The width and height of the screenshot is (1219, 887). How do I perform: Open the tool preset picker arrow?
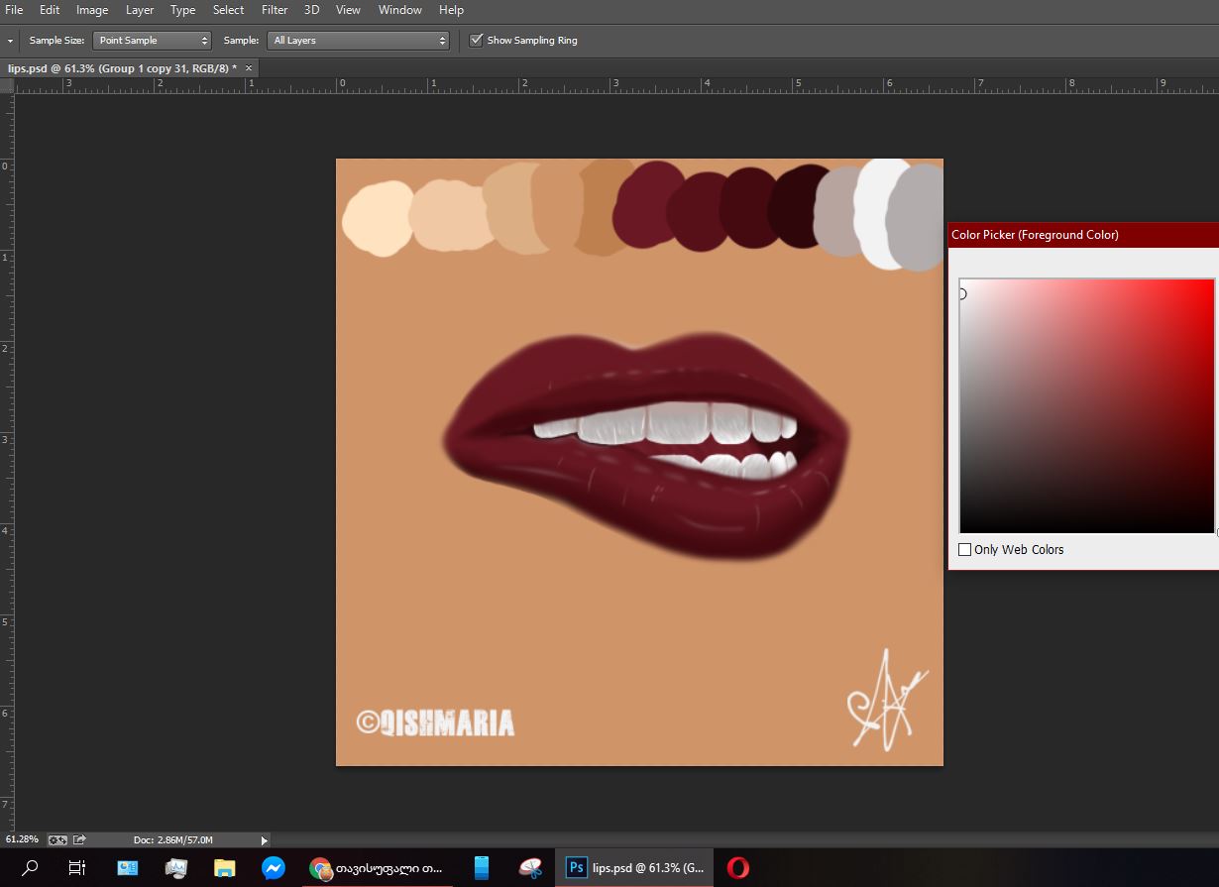point(10,41)
